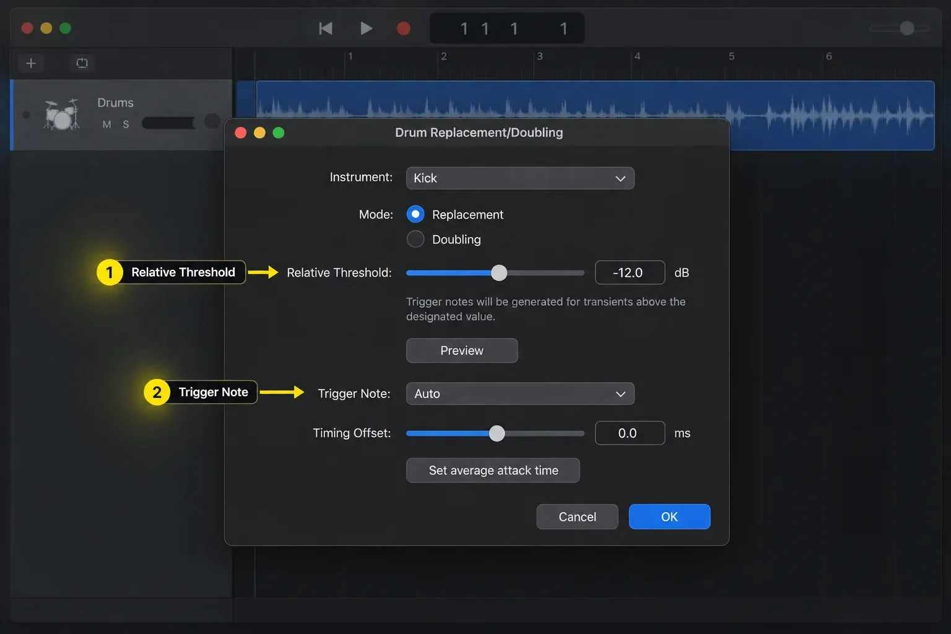Screen dimensions: 951x634
Task: Cancel the Drum Replacement dialog
Action: click(x=577, y=517)
